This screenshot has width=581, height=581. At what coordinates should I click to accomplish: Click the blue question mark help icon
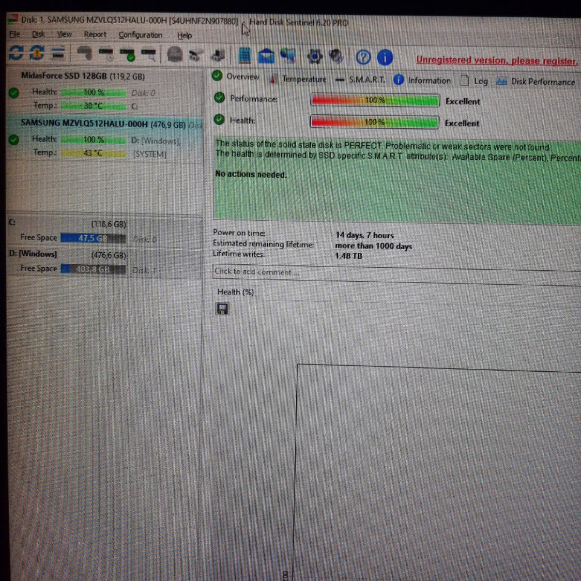coord(363,58)
